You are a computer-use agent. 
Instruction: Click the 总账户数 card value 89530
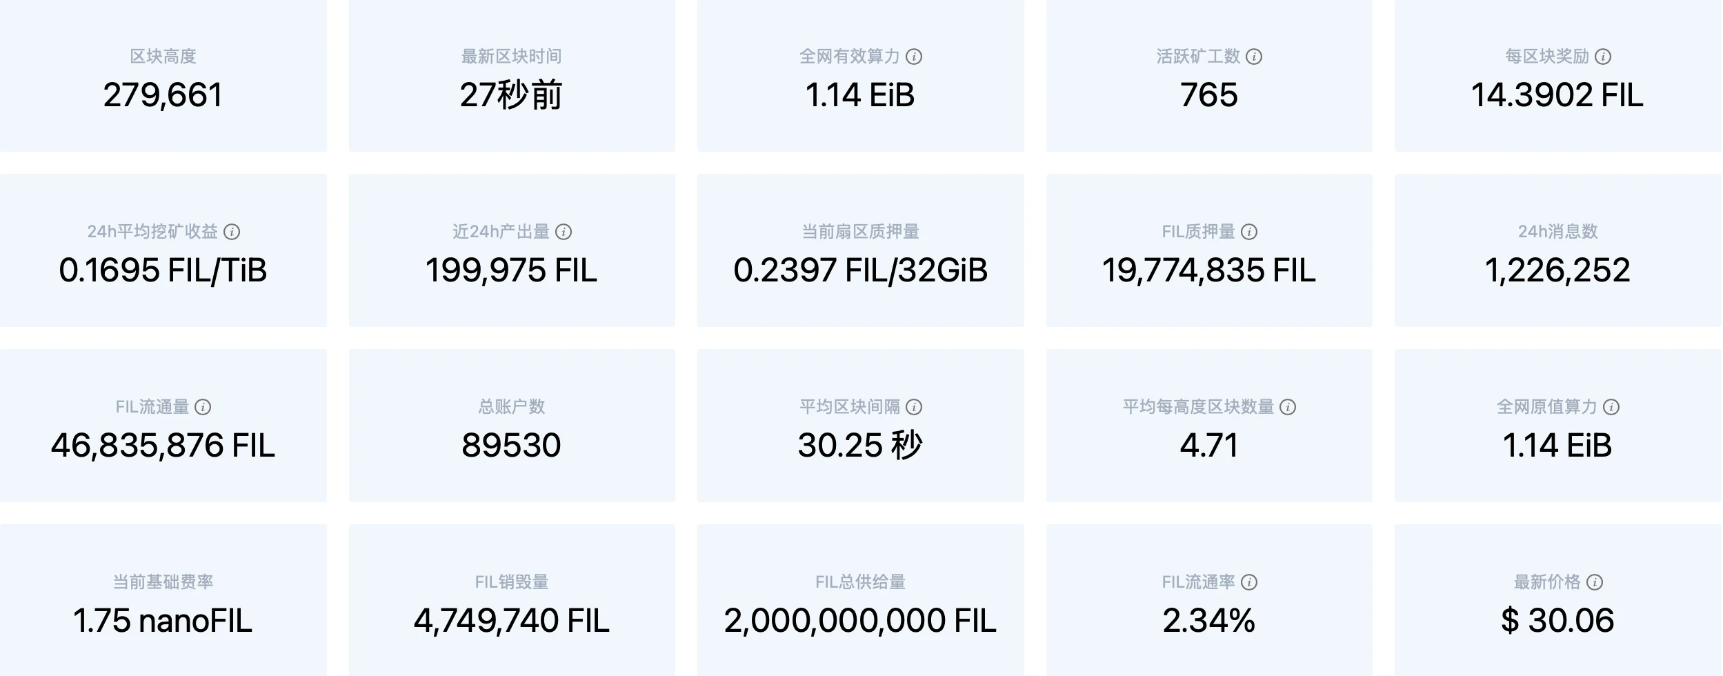click(x=511, y=446)
